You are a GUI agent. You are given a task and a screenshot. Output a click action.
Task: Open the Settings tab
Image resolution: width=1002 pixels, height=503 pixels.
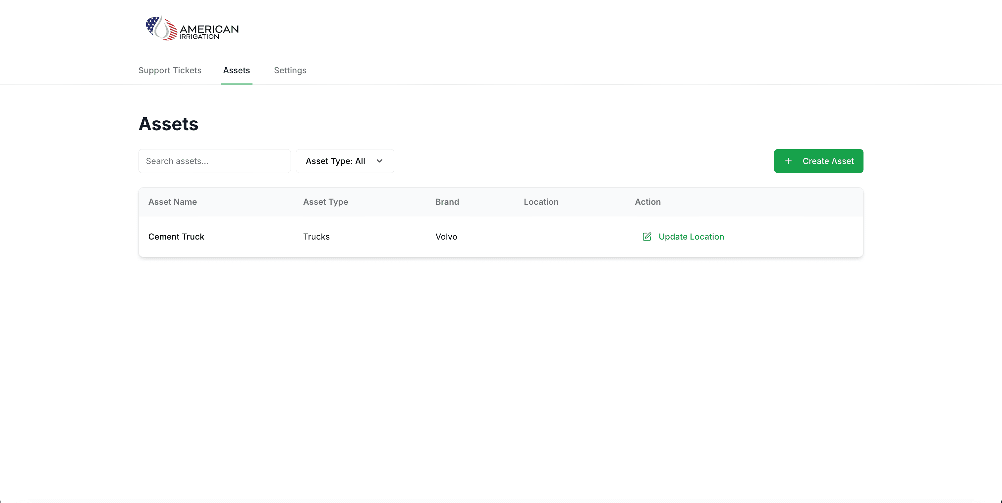[x=290, y=70]
